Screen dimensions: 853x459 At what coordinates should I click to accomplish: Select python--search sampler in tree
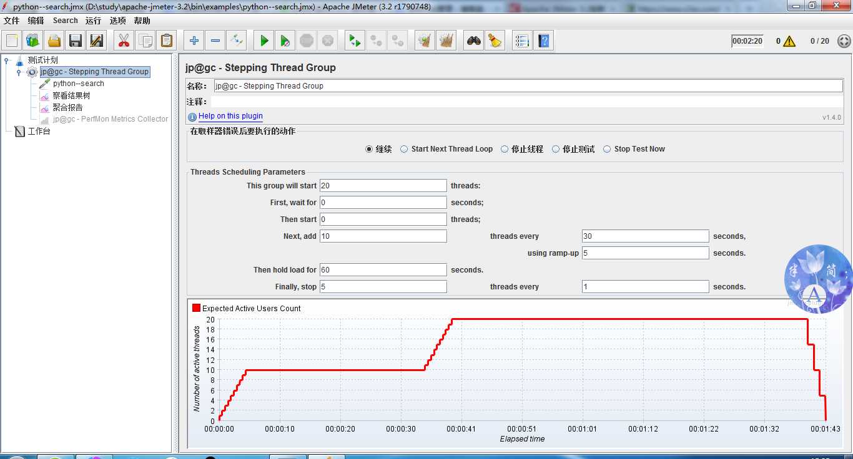(x=78, y=84)
